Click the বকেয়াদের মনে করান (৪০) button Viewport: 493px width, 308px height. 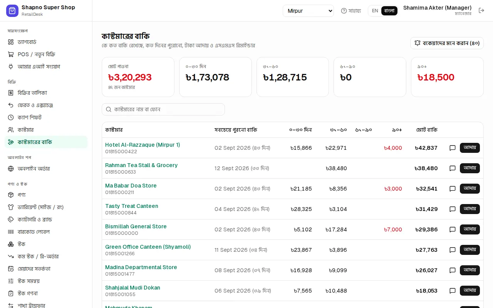447,43
